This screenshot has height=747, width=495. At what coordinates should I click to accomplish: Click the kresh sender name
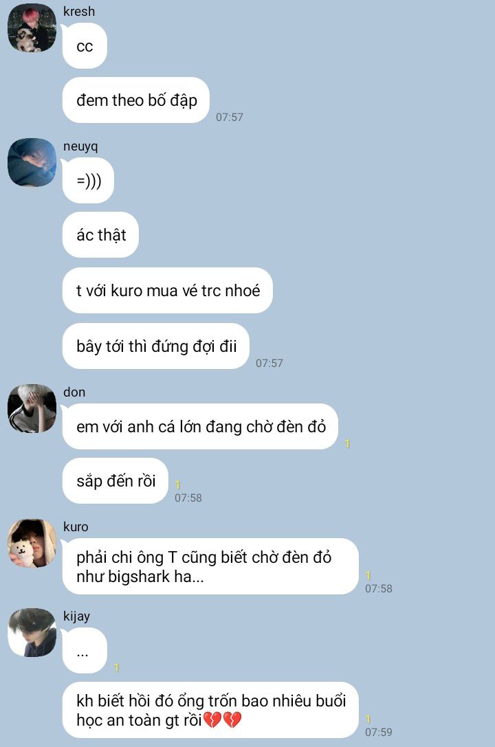[79, 11]
